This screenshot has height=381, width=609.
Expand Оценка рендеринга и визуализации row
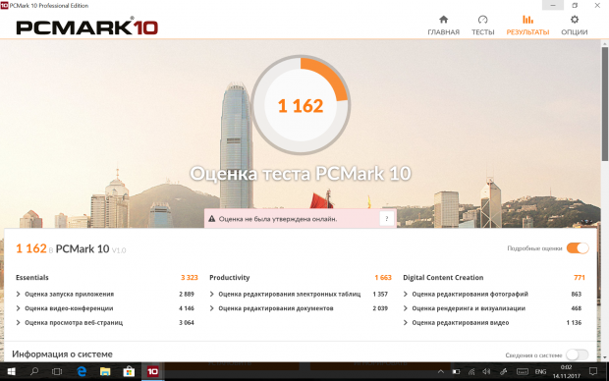pyautogui.click(x=492, y=308)
